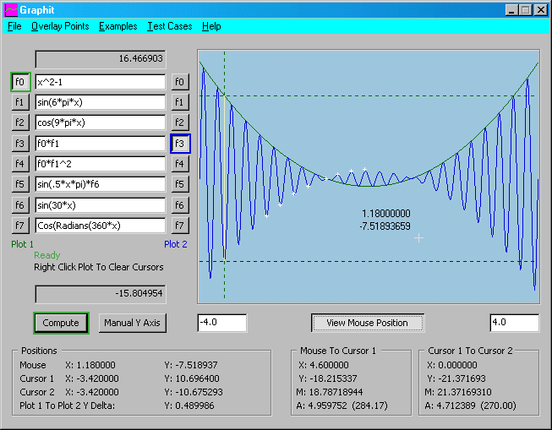Minimize the Graphit window
552x430 pixels.
click(511, 10)
